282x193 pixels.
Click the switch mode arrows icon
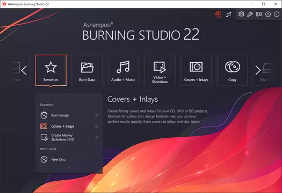[x=229, y=14]
